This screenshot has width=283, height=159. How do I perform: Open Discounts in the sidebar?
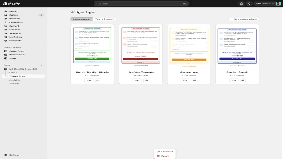click(x=15, y=41)
